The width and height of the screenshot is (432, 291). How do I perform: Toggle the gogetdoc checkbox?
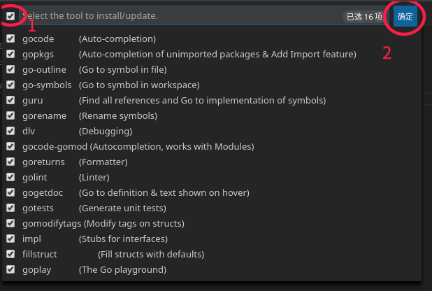click(10, 192)
